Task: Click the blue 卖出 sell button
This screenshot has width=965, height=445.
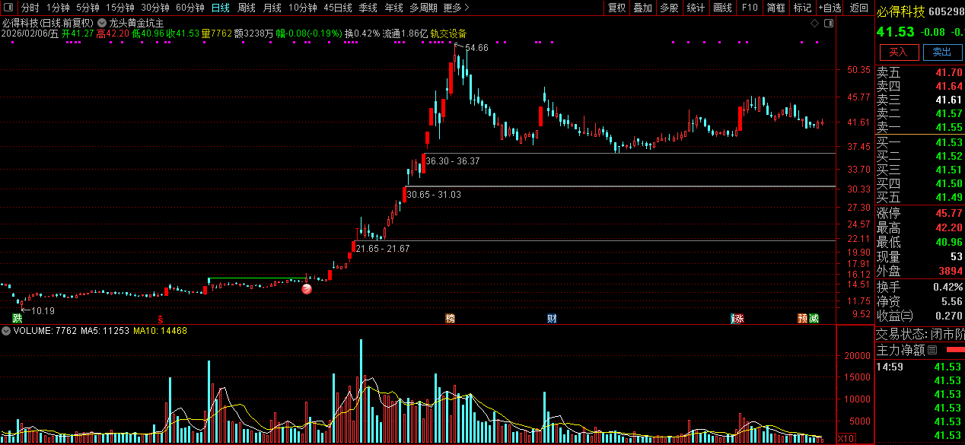Action: coord(942,52)
